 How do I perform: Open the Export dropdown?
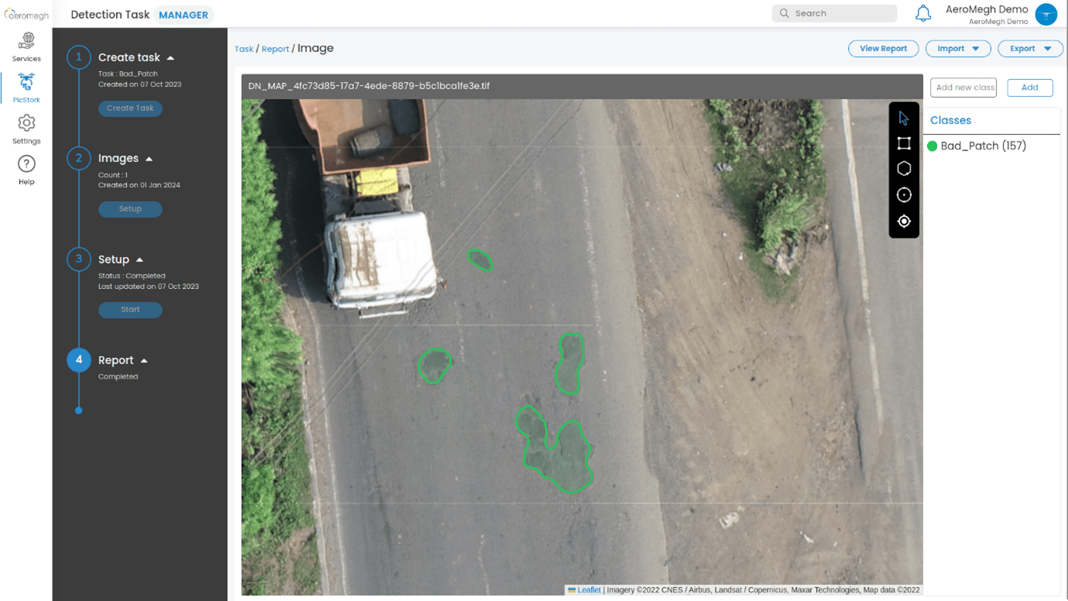pyautogui.click(x=1029, y=49)
